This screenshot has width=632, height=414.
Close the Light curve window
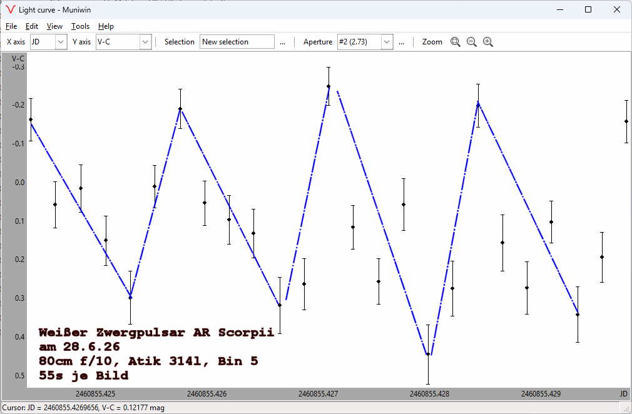click(x=617, y=9)
